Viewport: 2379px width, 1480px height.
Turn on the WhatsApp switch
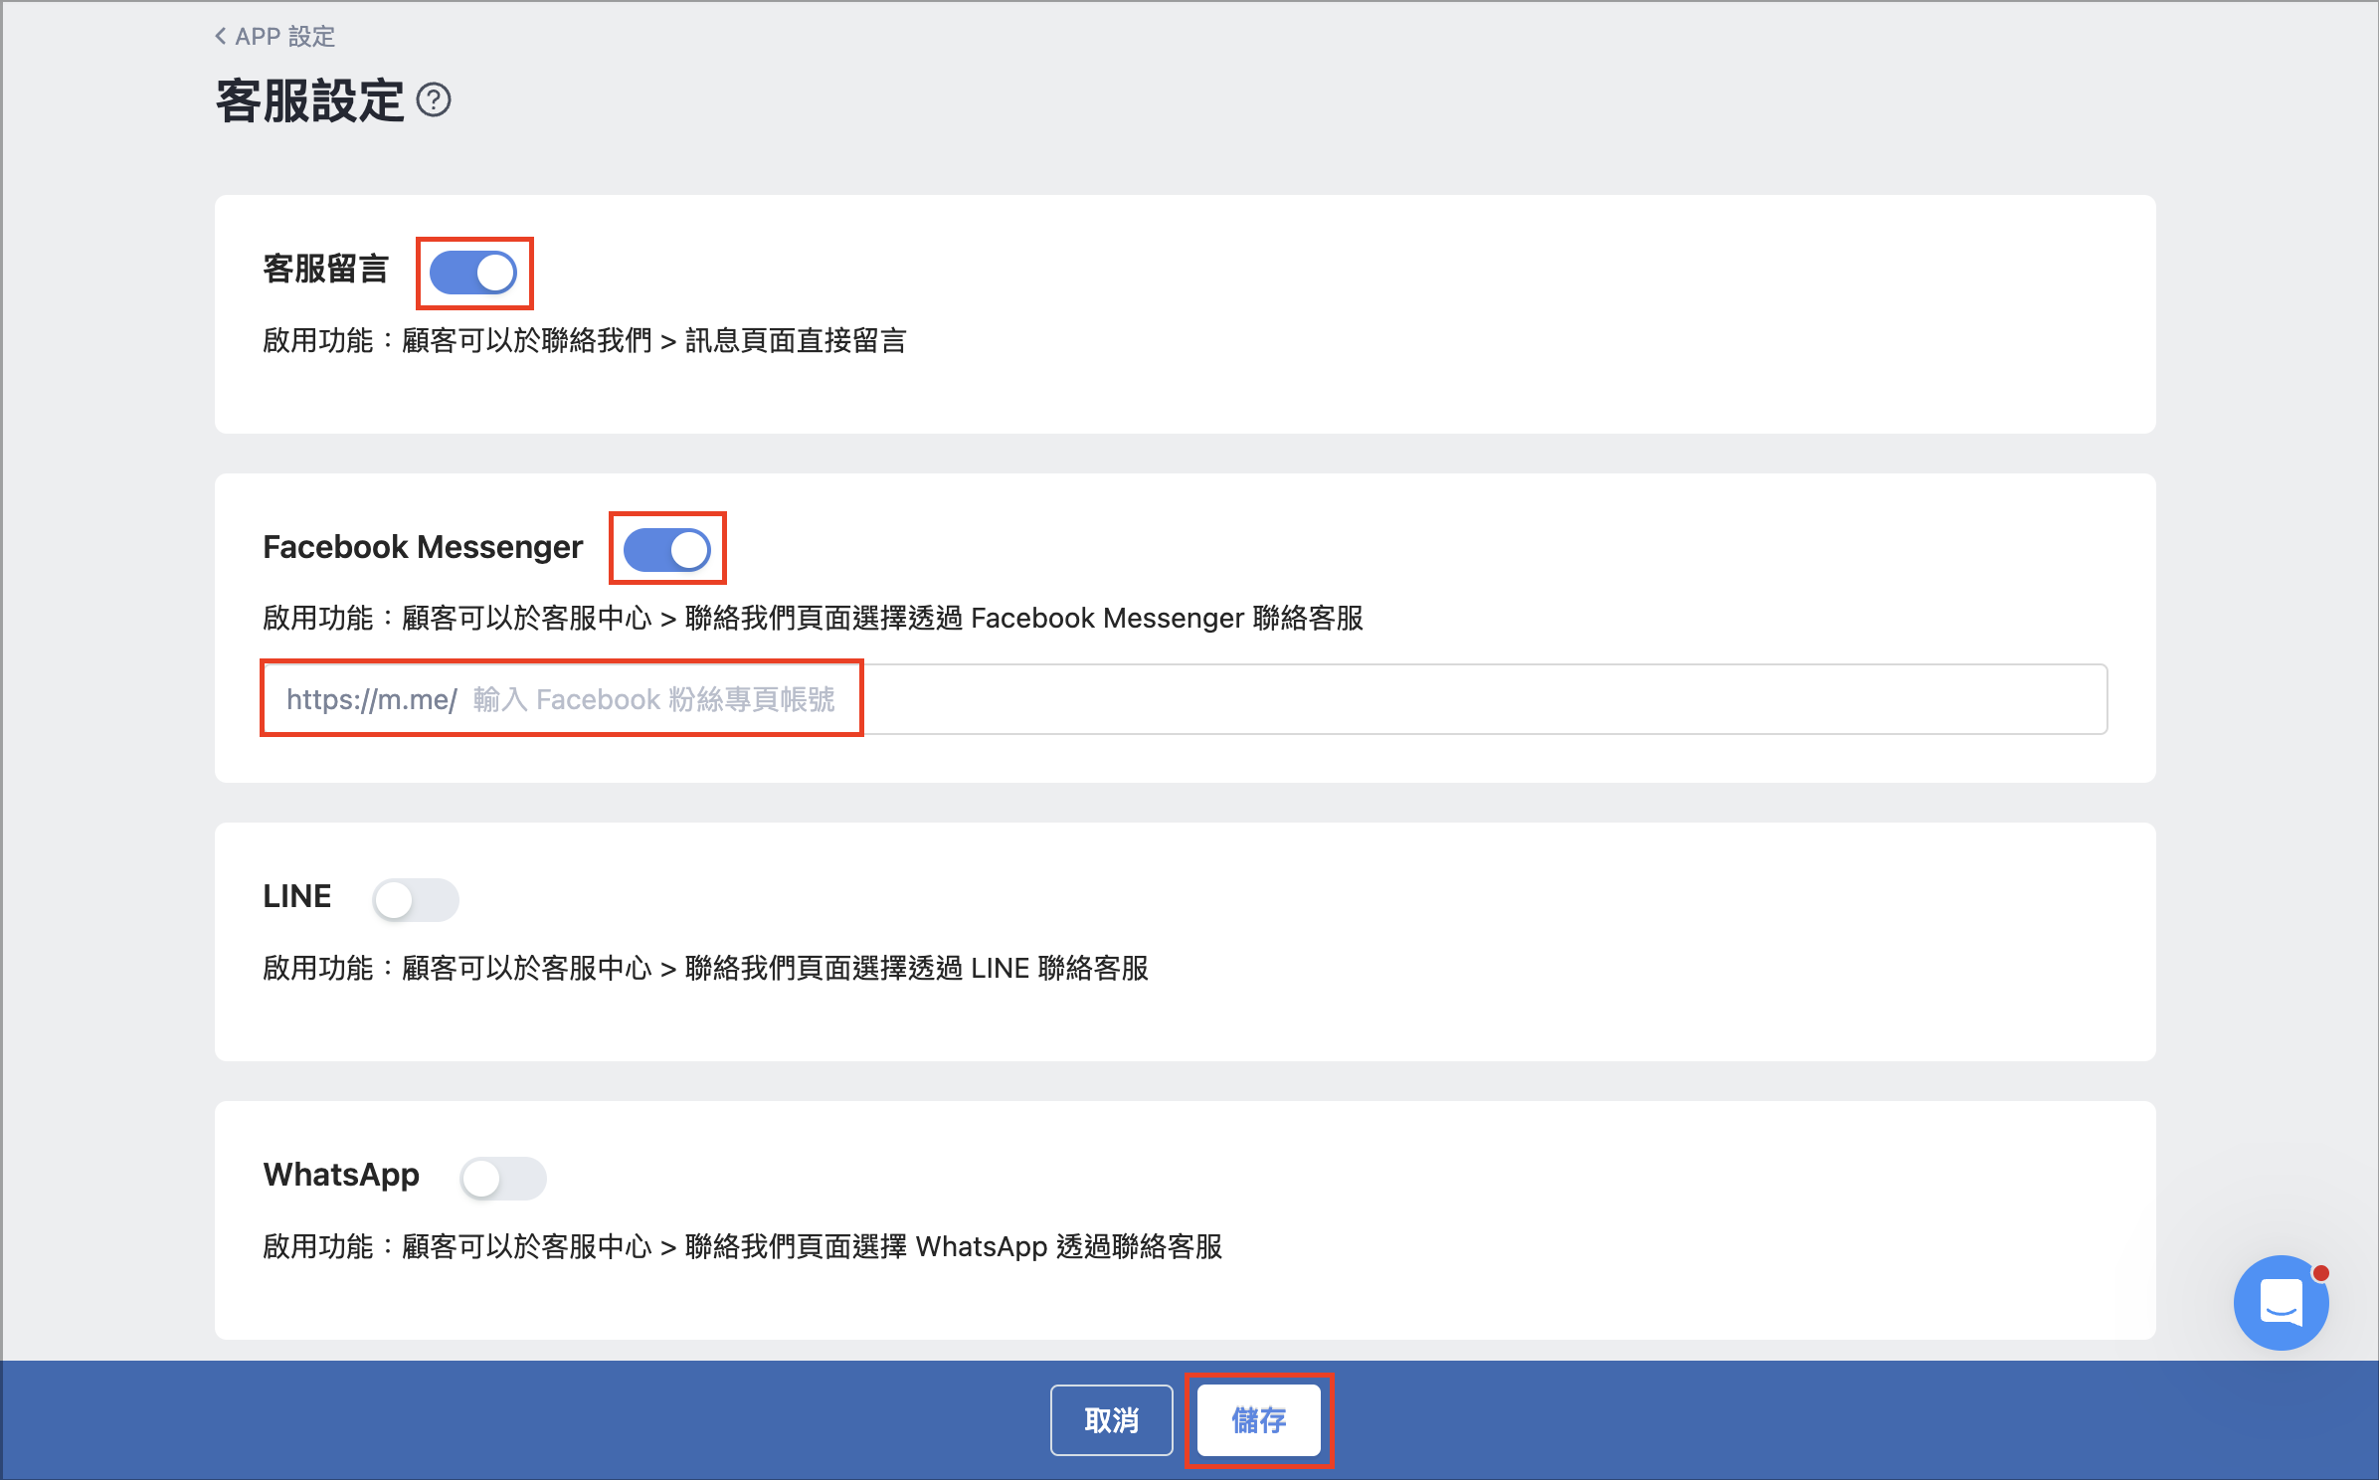click(x=503, y=1179)
